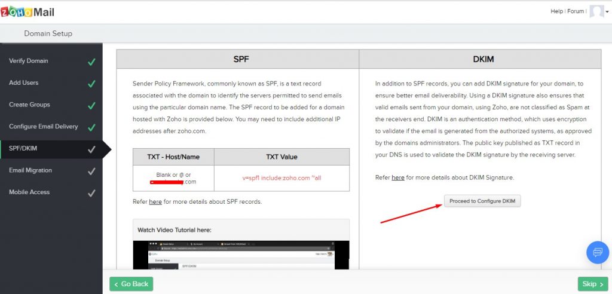Open the Forum link
612x294 pixels.
point(576,11)
